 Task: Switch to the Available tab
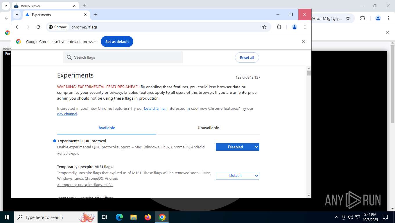pos(107,128)
